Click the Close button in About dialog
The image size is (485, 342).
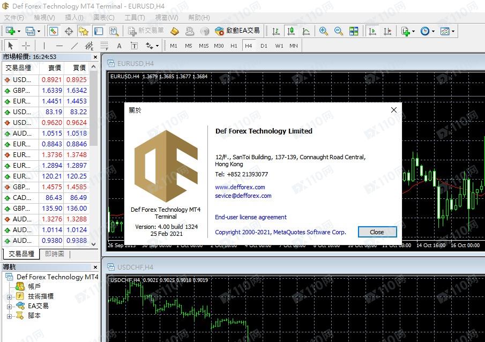coord(377,232)
